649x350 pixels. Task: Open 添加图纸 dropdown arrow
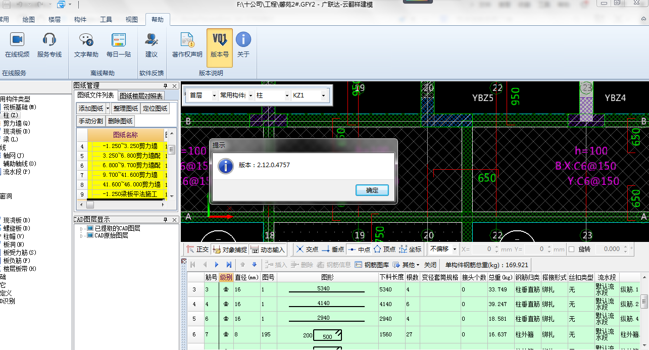pos(108,108)
